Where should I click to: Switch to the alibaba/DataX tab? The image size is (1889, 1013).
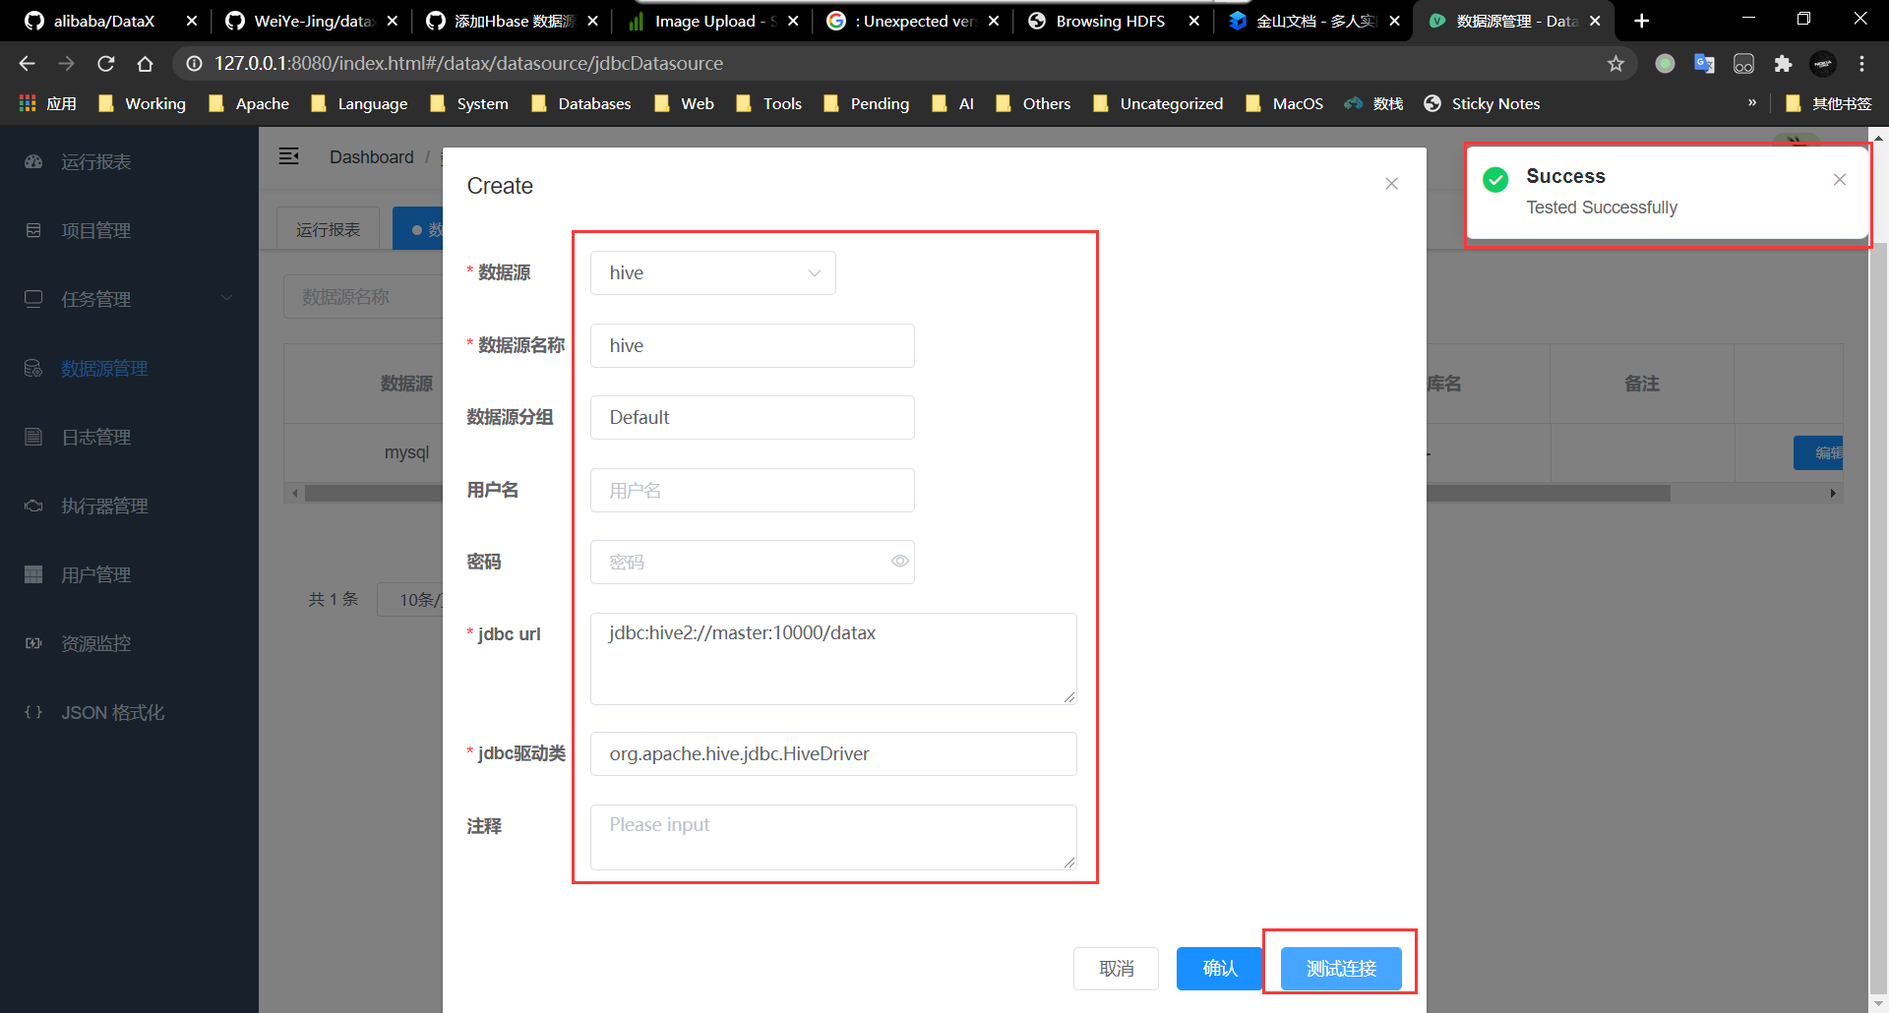pos(103,21)
